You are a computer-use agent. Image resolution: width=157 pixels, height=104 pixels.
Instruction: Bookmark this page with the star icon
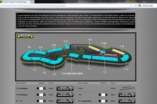coord(131,6)
